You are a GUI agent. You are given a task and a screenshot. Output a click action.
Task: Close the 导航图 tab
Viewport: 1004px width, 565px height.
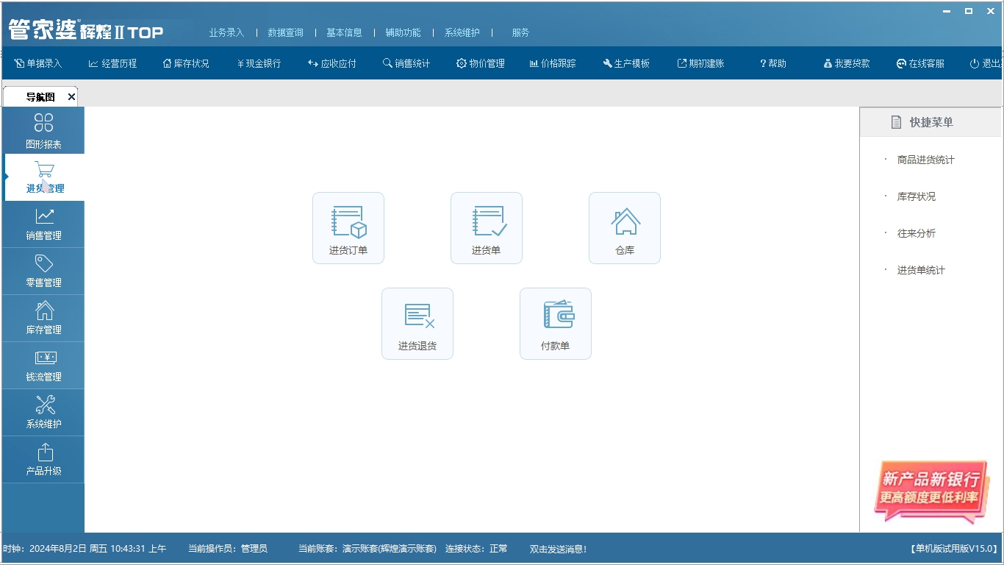tap(71, 96)
